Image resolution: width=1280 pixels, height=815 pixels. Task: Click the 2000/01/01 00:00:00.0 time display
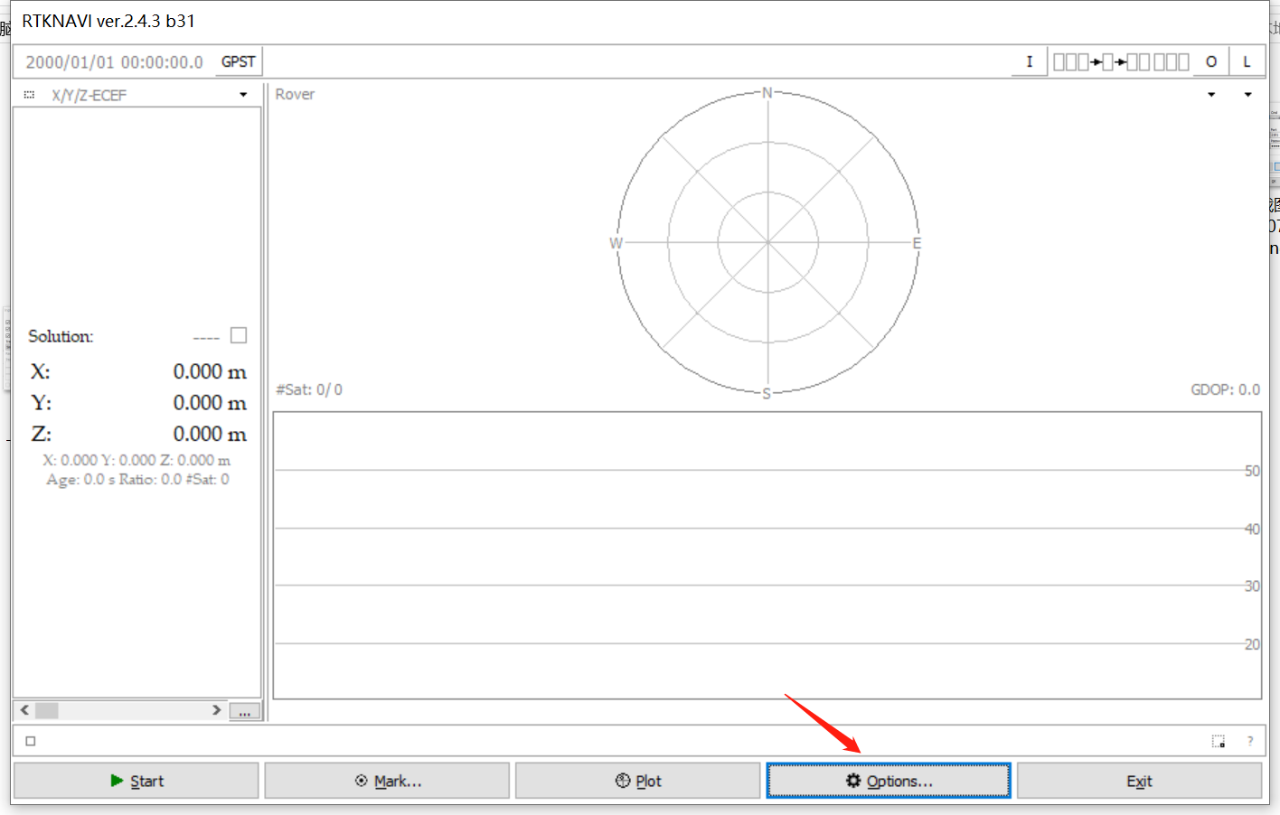tap(114, 61)
